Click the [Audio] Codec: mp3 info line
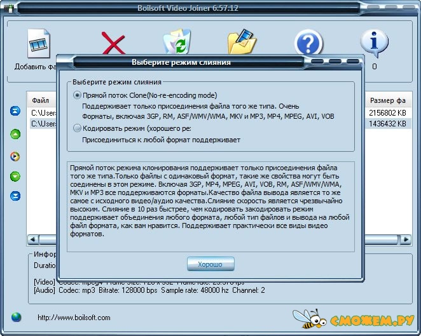The image size is (421, 336). tap(149, 290)
